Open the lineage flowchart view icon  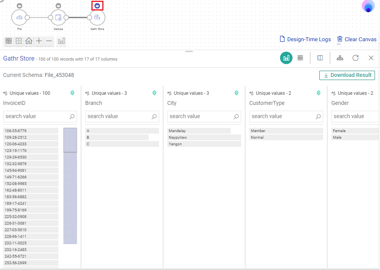340,57
